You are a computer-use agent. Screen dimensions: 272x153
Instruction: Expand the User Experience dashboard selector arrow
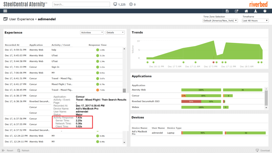click(x=36, y=19)
